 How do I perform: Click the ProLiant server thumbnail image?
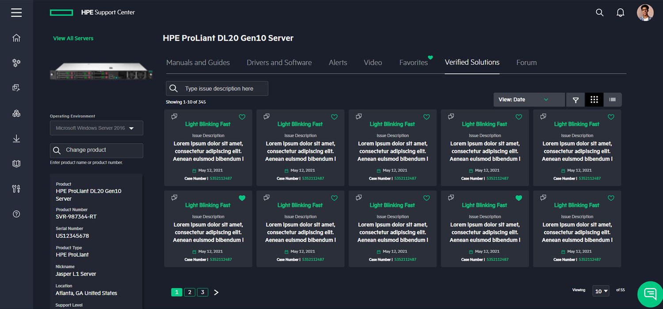[101, 71]
